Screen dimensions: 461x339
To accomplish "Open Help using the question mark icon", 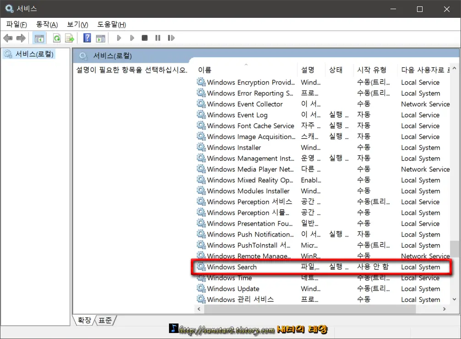I will coord(87,38).
